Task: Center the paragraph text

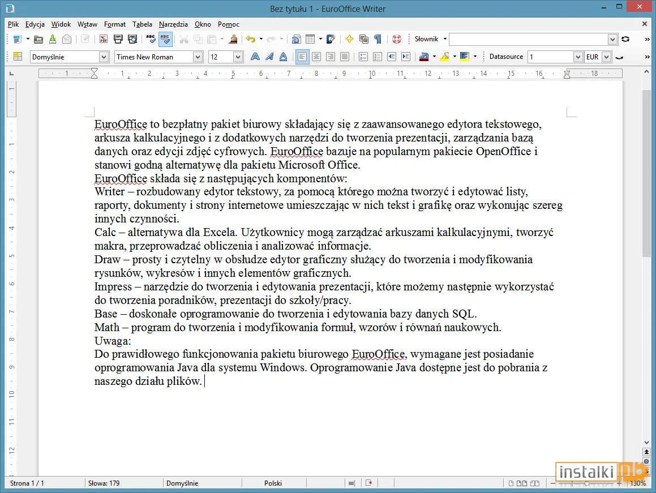Action: [x=316, y=57]
